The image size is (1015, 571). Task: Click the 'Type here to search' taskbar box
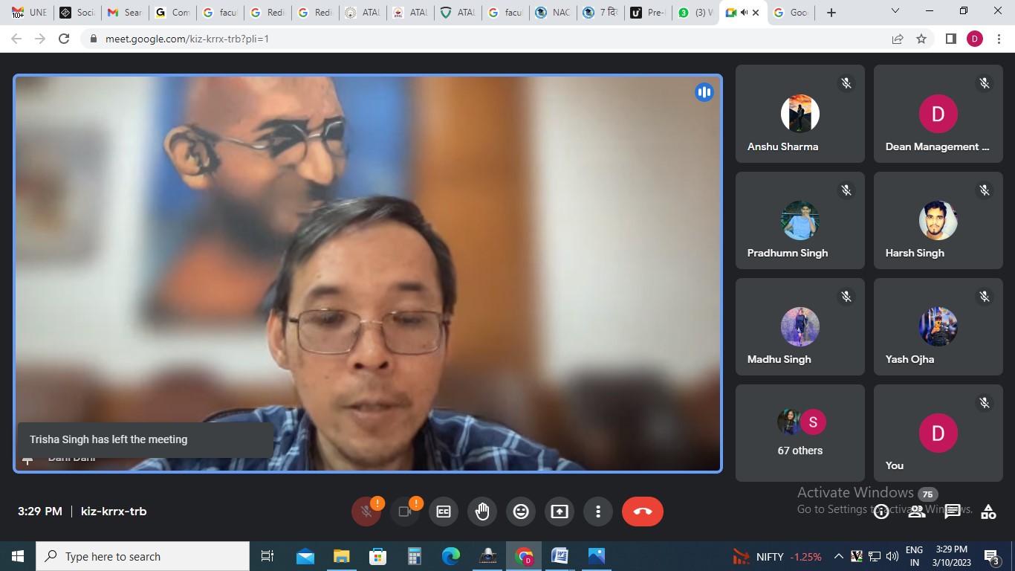[x=143, y=556]
